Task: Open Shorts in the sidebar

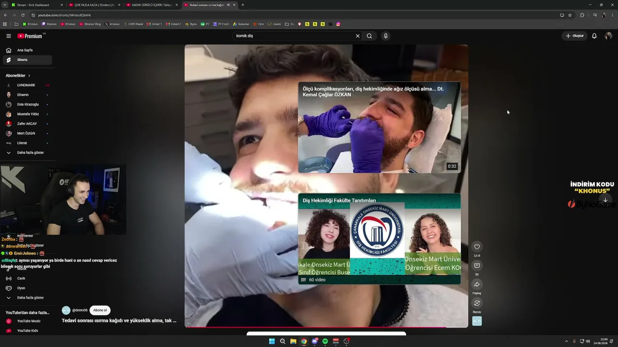Action: coord(28,60)
